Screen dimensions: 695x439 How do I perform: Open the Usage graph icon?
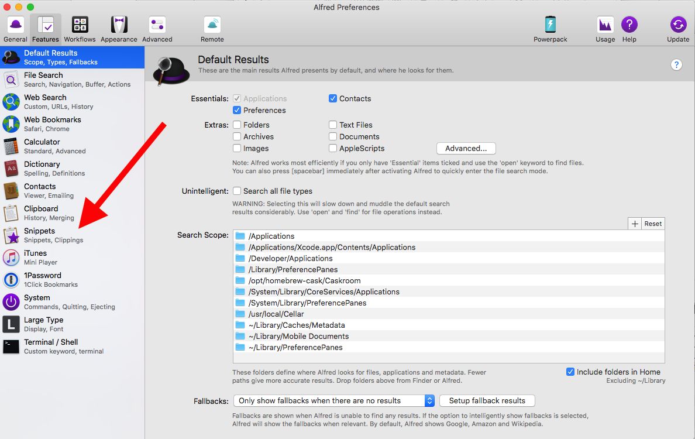click(605, 25)
